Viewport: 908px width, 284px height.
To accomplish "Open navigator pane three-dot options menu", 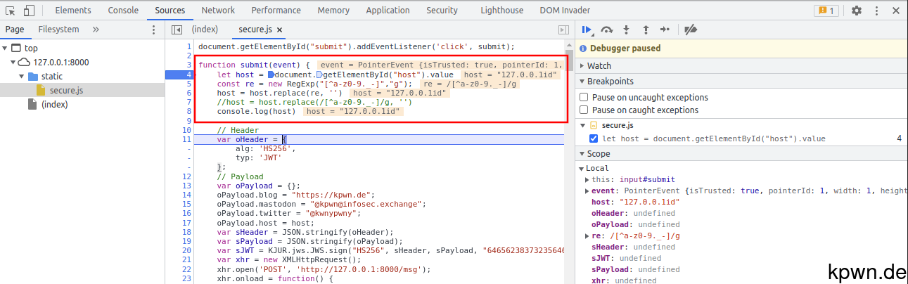I will [154, 30].
